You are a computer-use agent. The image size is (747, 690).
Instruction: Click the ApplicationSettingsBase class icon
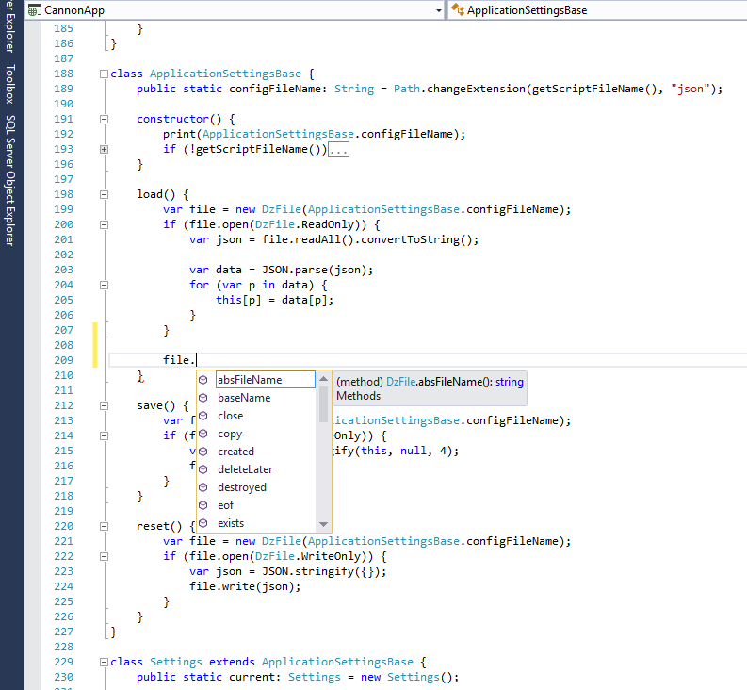coord(458,9)
